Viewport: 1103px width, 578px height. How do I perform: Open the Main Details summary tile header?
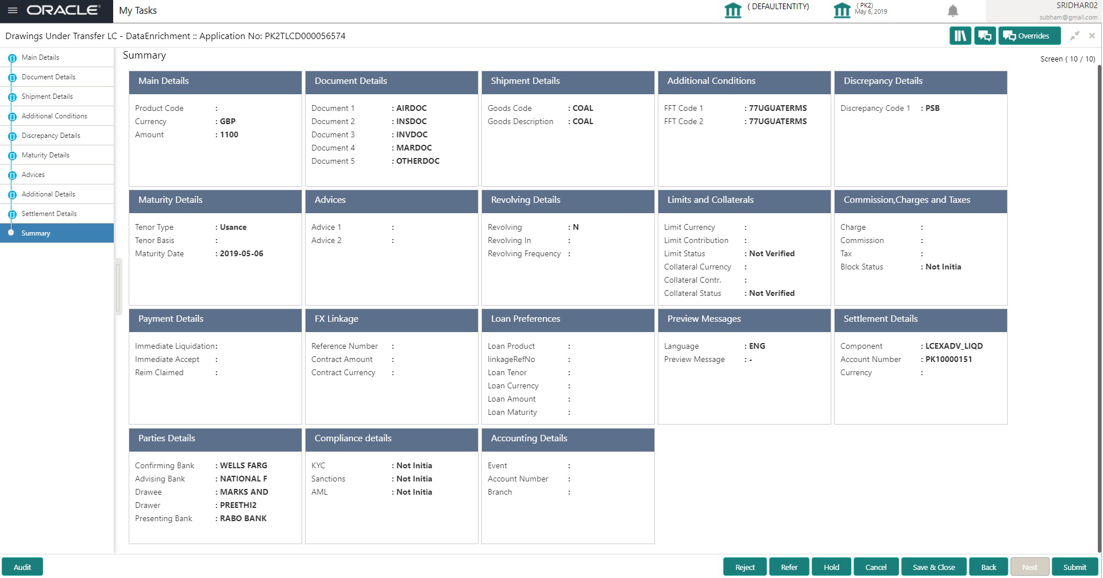click(215, 82)
